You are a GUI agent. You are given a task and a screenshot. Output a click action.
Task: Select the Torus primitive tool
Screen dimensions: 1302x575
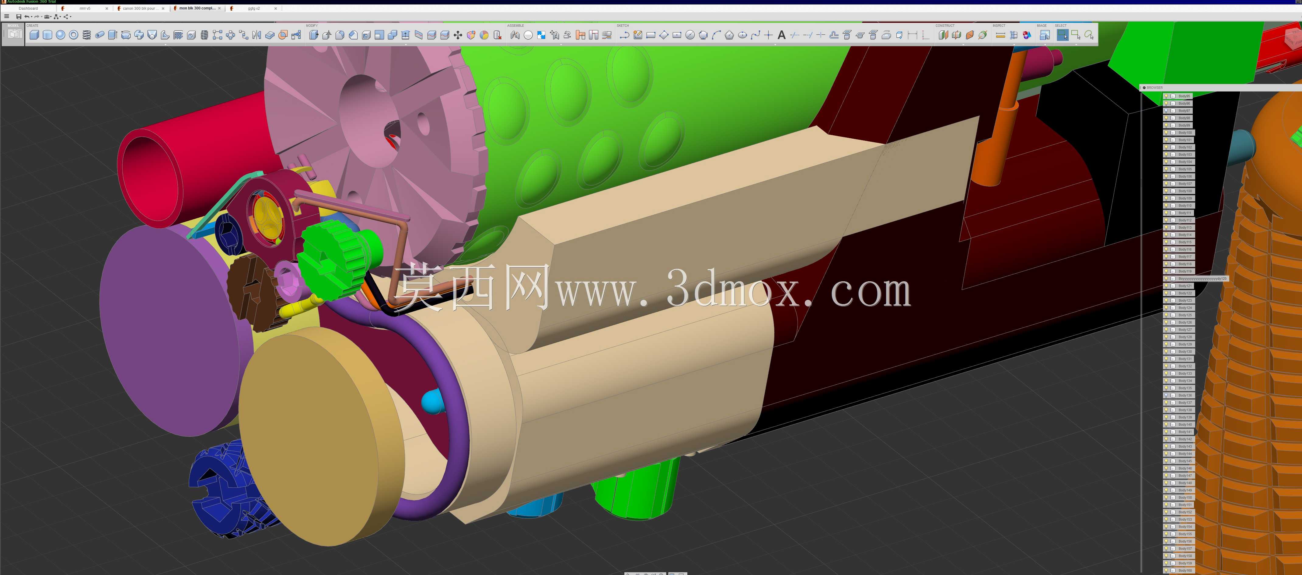tap(74, 35)
